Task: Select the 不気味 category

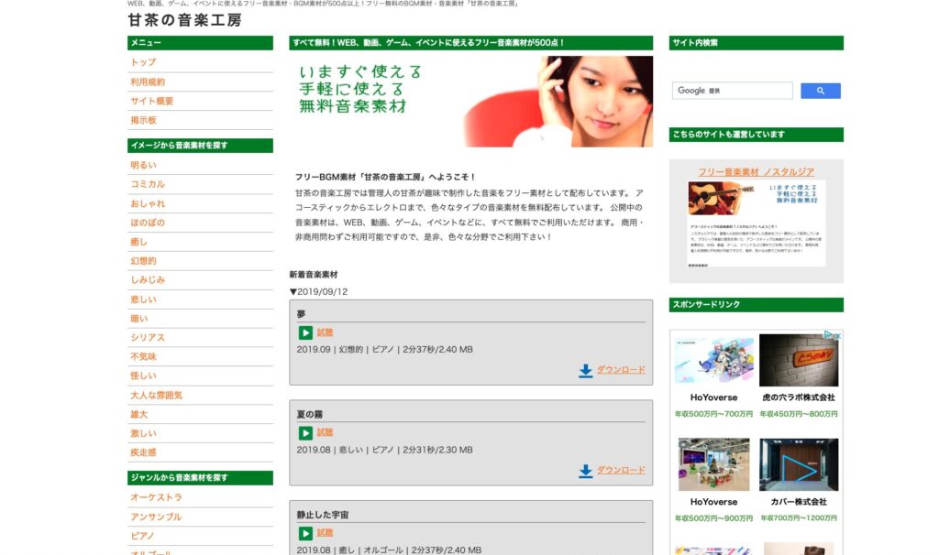Action: 143,356
